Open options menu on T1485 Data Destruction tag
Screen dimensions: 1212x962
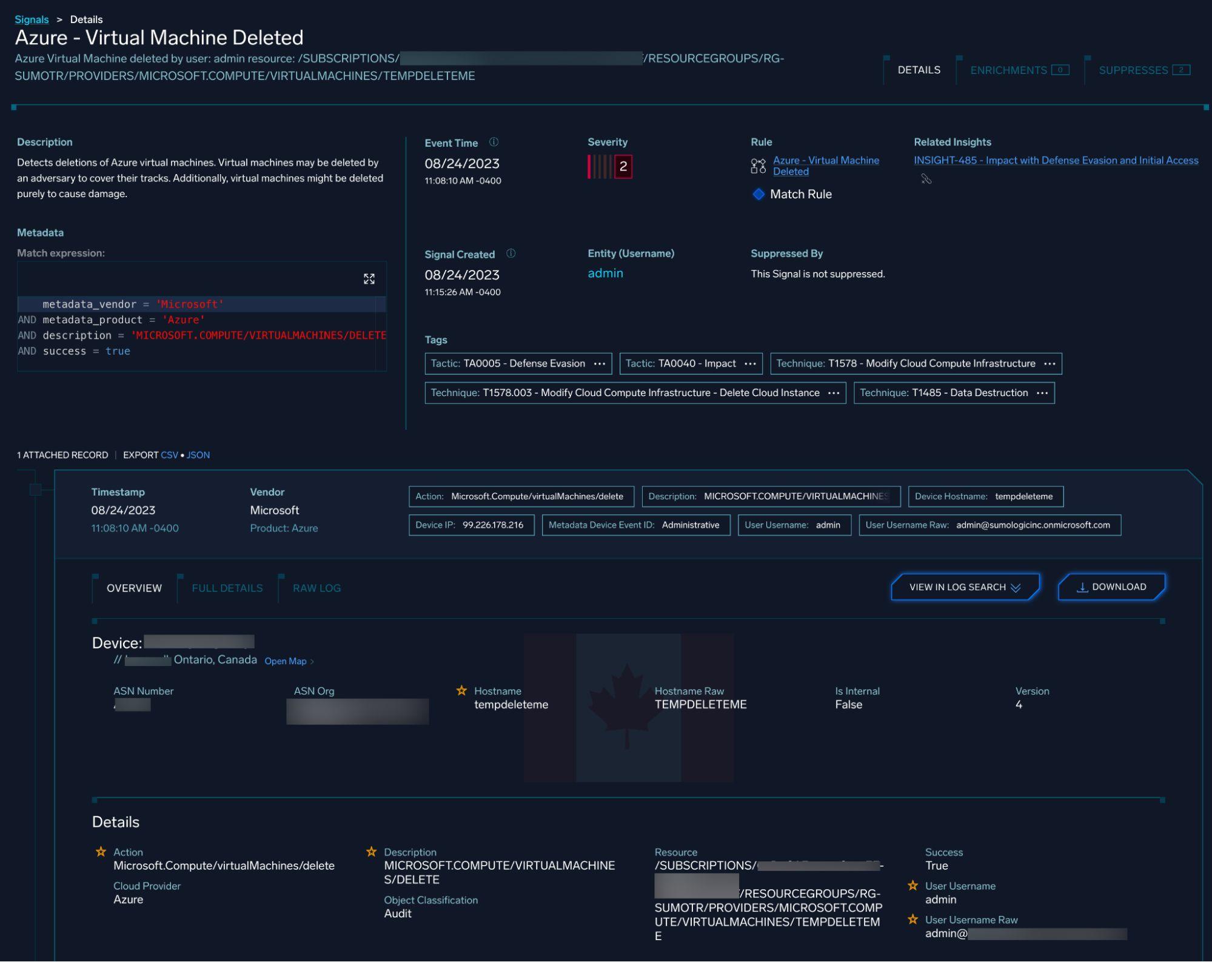pyautogui.click(x=1042, y=392)
